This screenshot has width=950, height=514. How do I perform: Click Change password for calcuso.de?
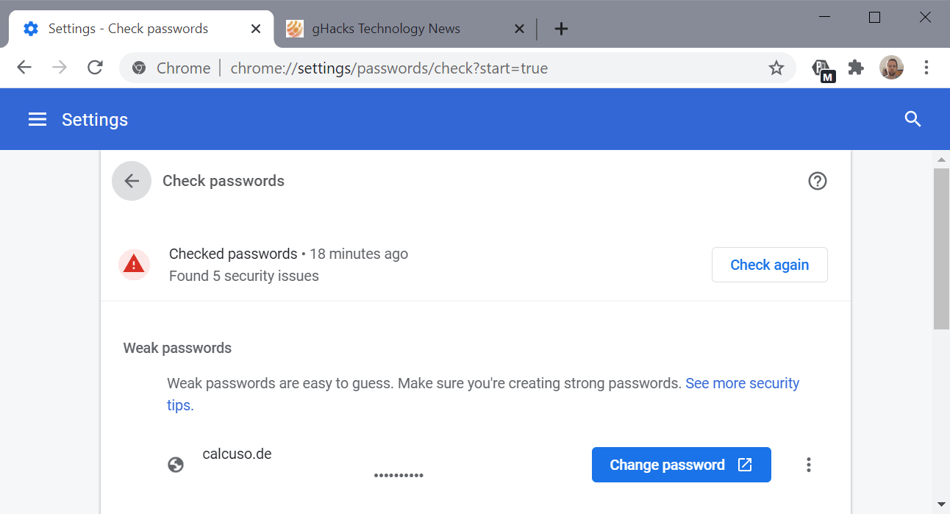point(682,465)
